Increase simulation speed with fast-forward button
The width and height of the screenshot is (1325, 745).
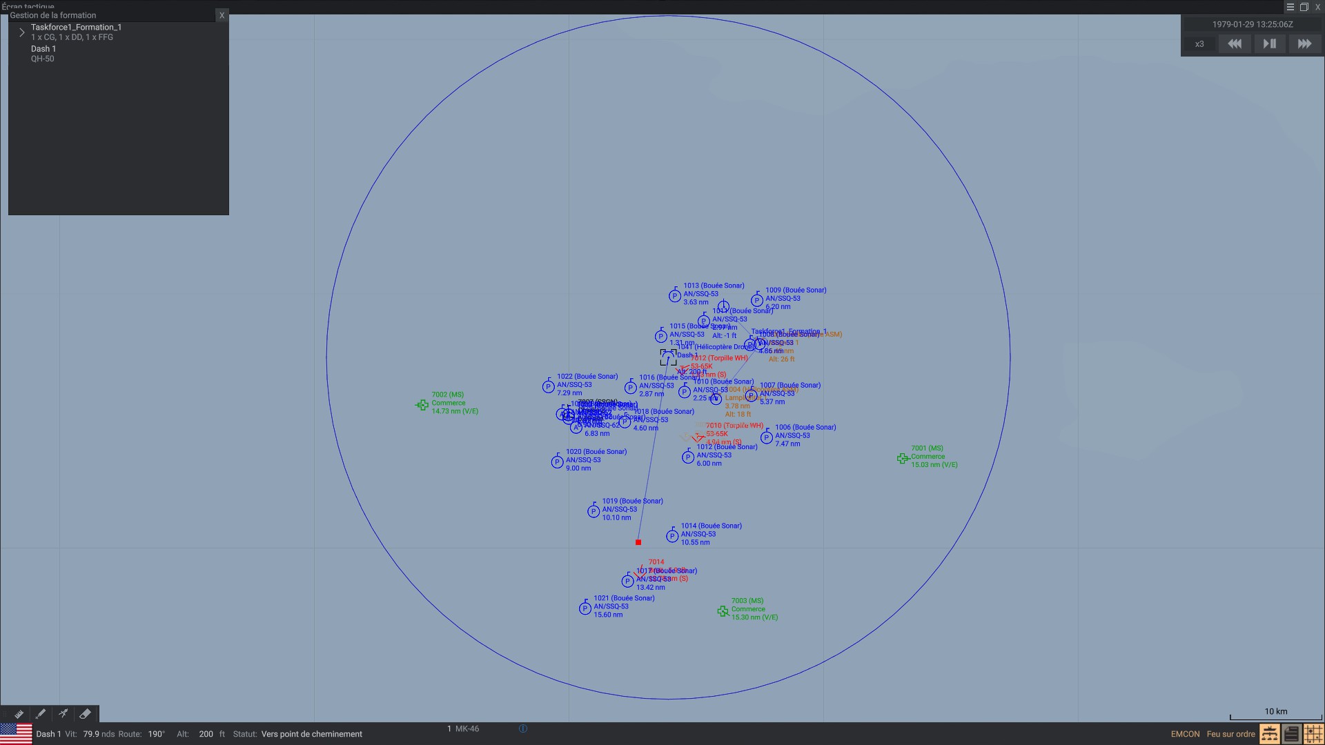pyautogui.click(x=1304, y=43)
